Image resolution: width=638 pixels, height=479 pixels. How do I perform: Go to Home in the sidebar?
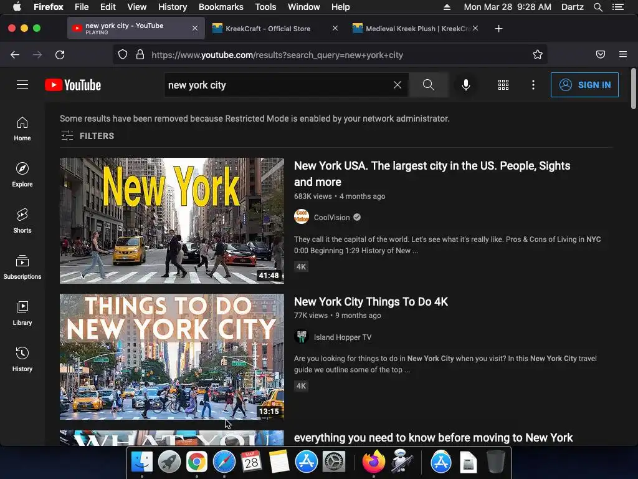[22, 128]
